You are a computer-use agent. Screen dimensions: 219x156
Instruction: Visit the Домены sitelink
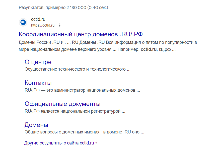click(x=36, y=125)
